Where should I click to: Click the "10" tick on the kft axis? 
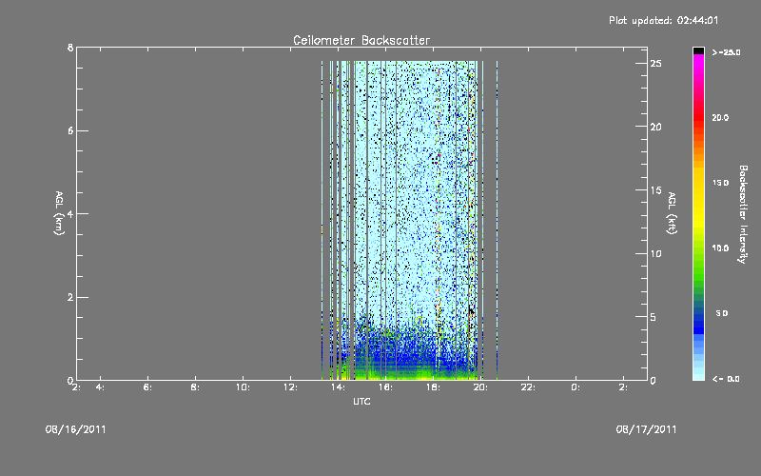pyautogui.click(x=655, y=253)
